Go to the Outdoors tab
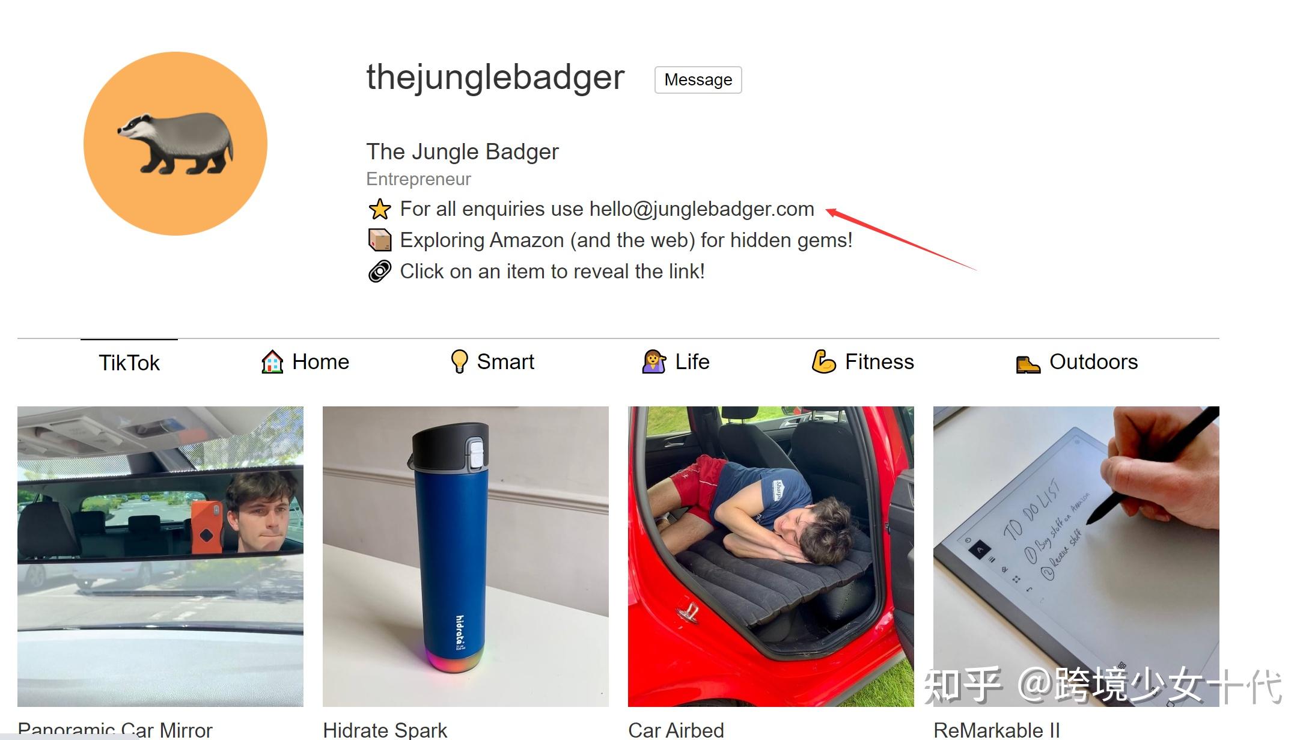 point(1077,362)
